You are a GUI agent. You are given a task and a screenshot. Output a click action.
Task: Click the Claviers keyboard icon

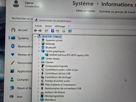tap(43, 62)
